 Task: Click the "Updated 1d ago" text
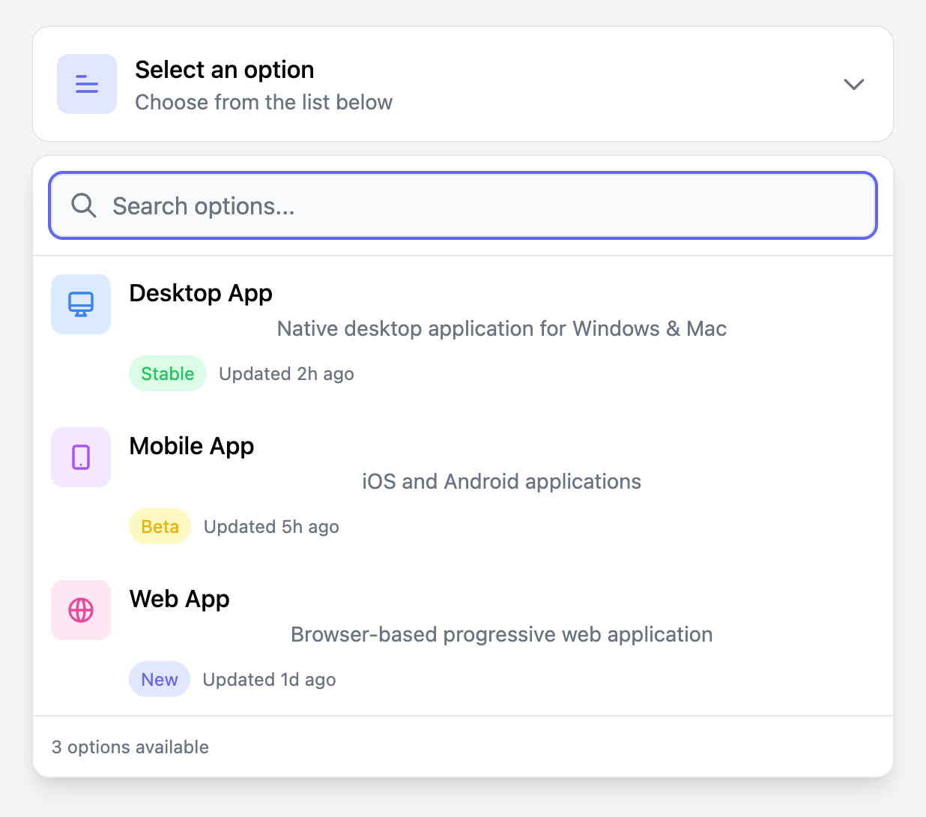point(270,680)
